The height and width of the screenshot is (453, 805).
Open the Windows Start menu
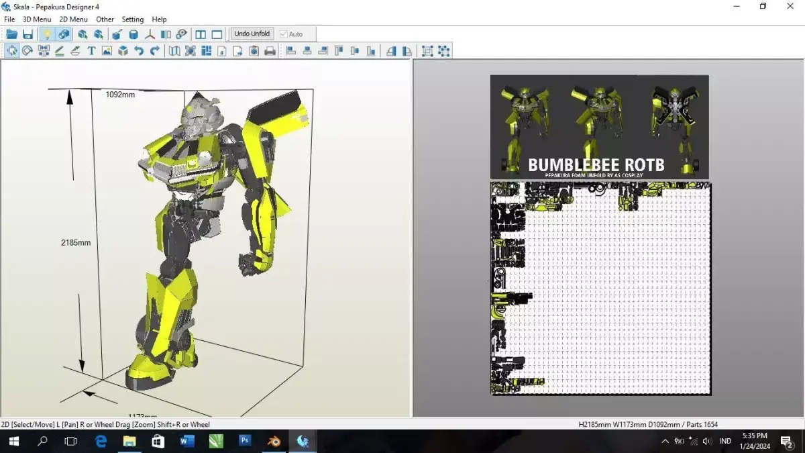[x=13, y=441]
